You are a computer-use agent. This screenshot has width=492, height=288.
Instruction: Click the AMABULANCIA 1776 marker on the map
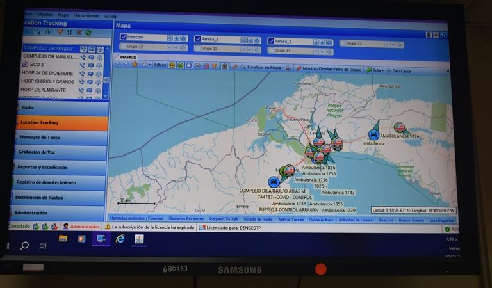399,127
